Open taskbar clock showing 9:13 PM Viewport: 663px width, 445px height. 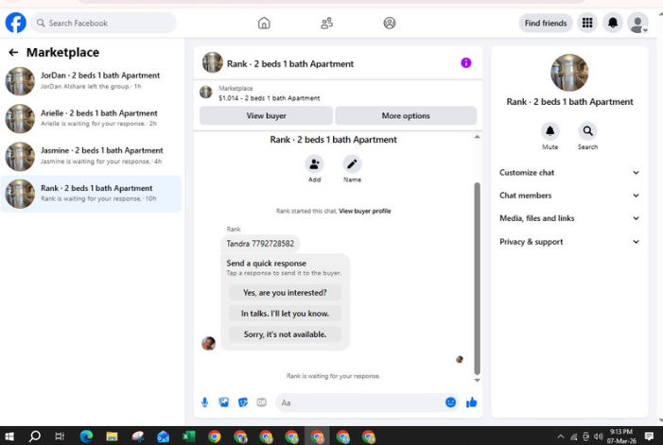(x=621, y=436)
